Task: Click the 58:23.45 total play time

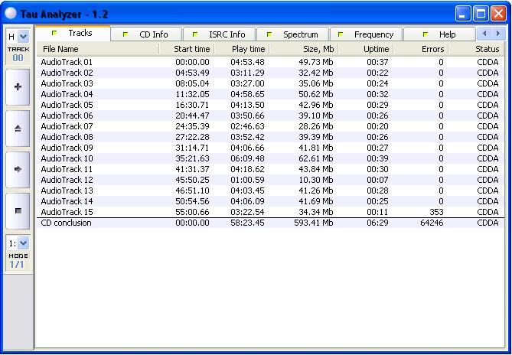Action: point(247,223)
